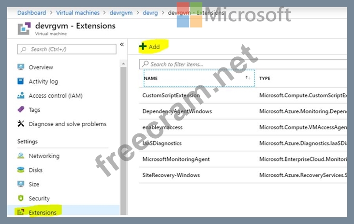Collapse the sidebar with the double chevron
354x224 pixels.
(121, 45)
